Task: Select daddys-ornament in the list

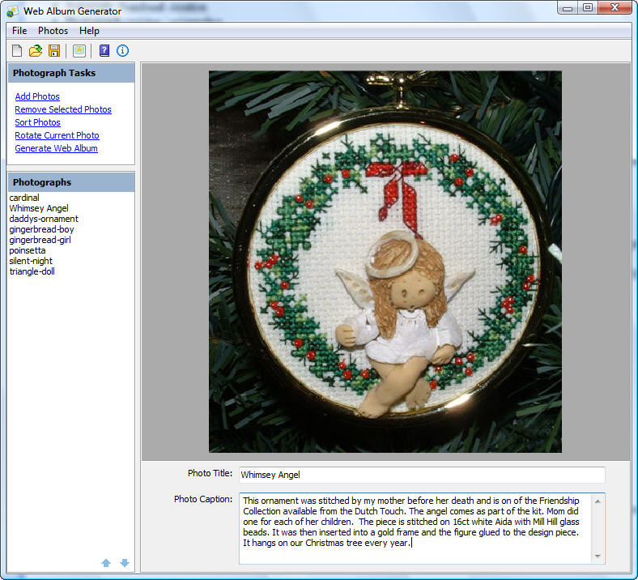Action: [x=44, y=219]
